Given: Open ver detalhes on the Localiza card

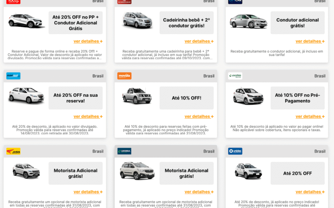Looking at the screenshot, I should point(310,117).
